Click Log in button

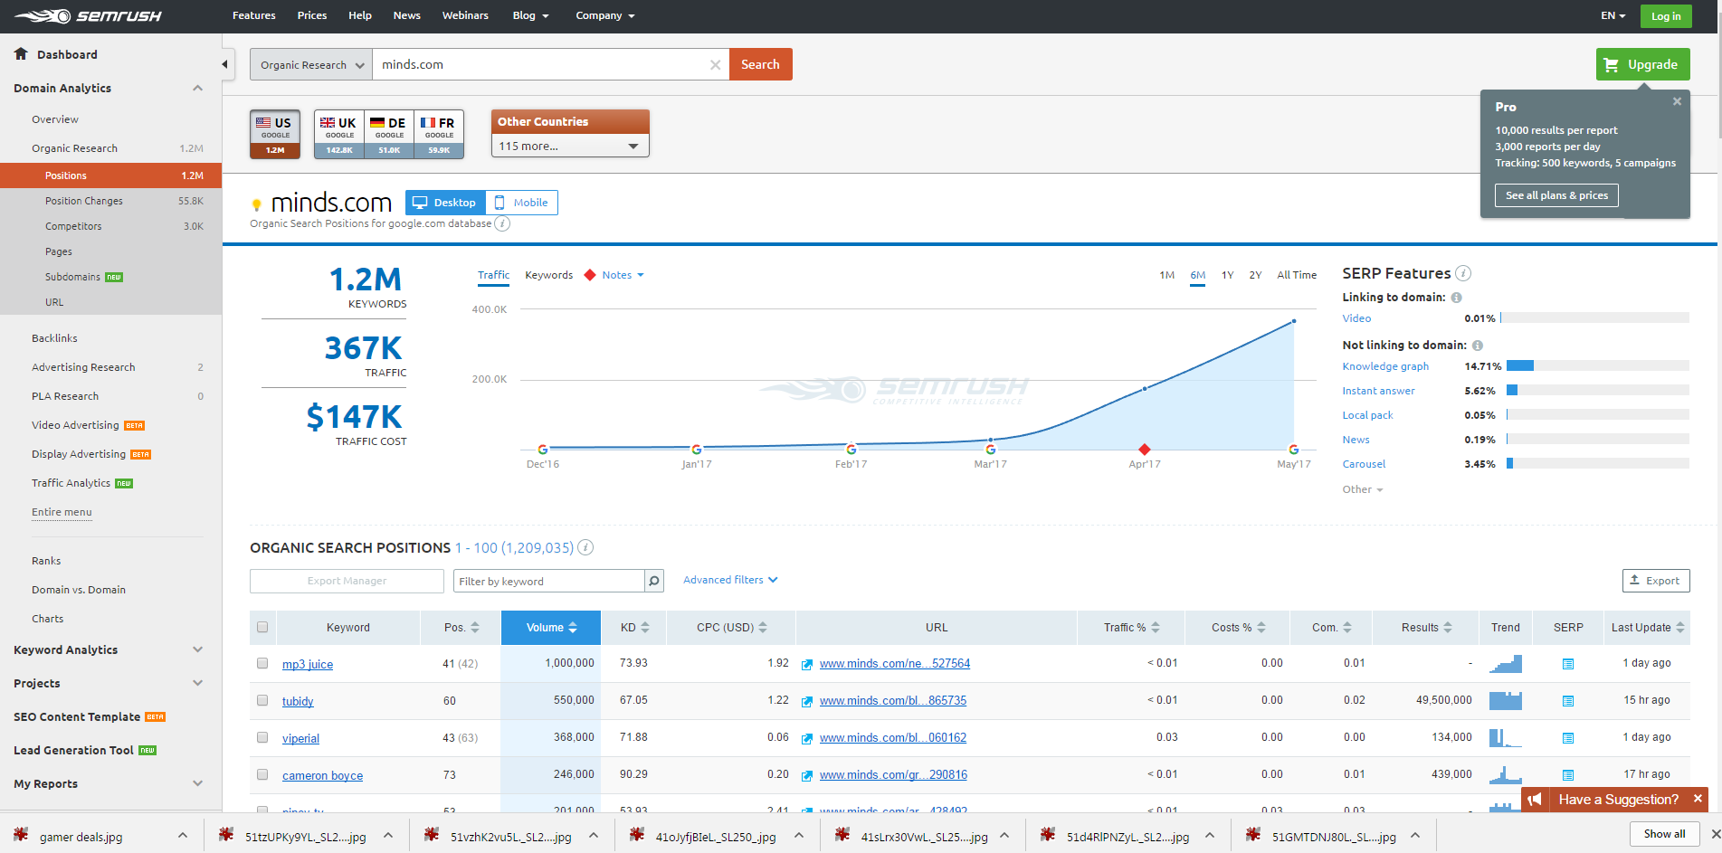click(1666, 15)
